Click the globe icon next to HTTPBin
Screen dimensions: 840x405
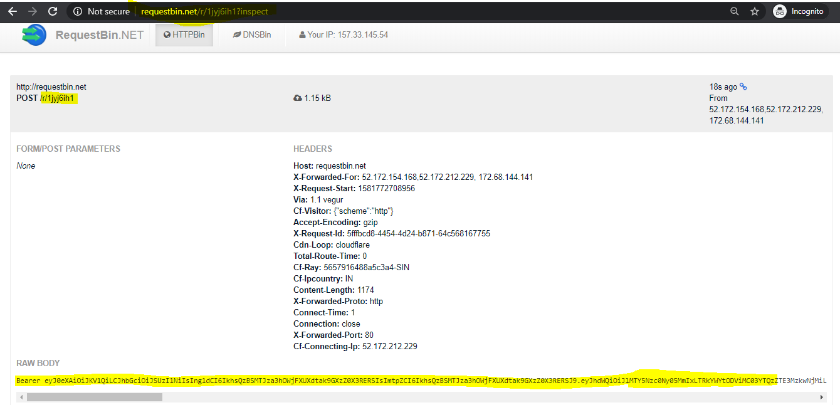167,34
